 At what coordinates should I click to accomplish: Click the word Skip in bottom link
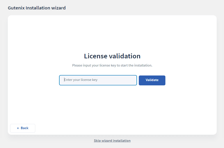pos(97,140)
